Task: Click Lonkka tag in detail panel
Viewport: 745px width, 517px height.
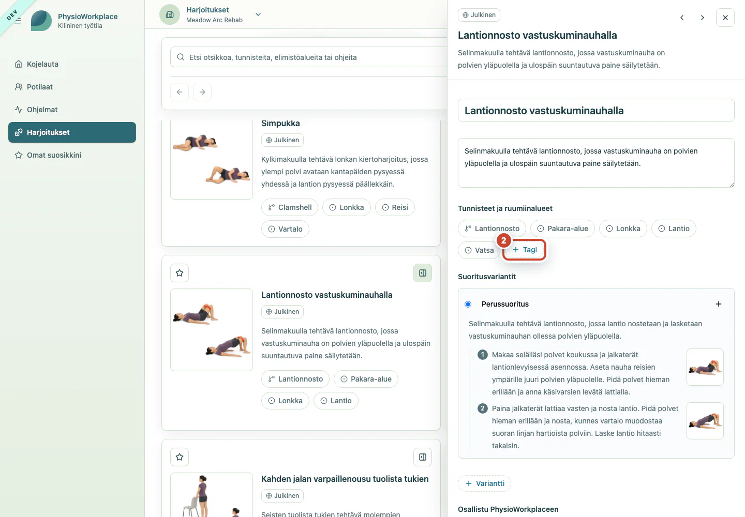Action: click(623, 229)
